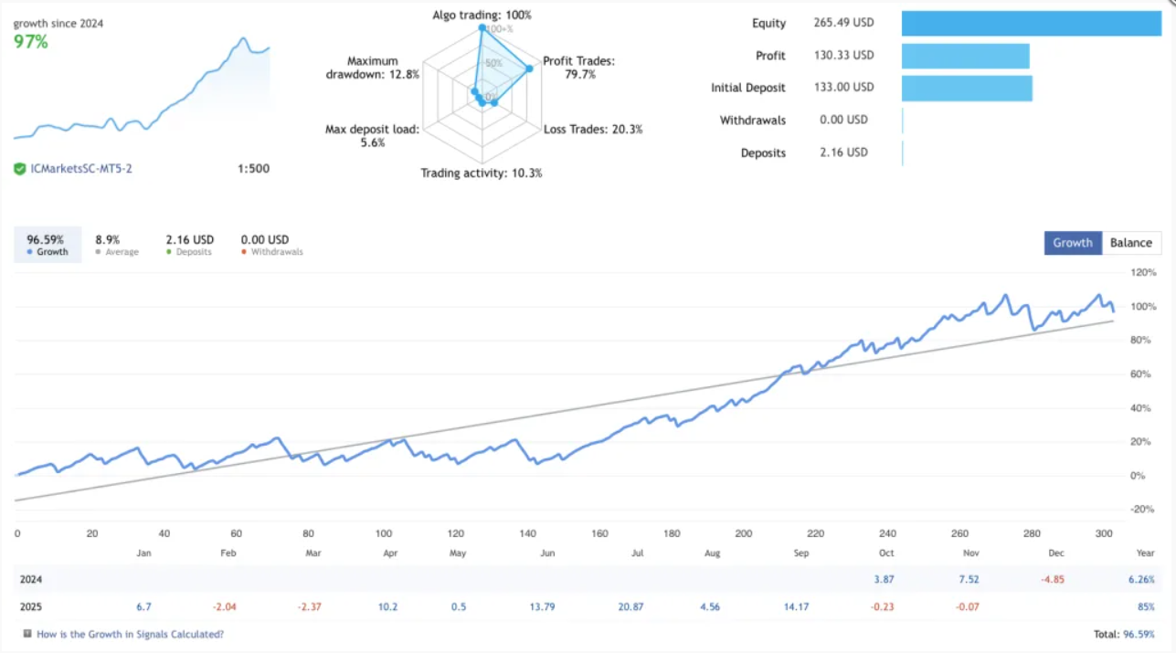
Task: Click the green verified shield icon
Action: [19, 169]
